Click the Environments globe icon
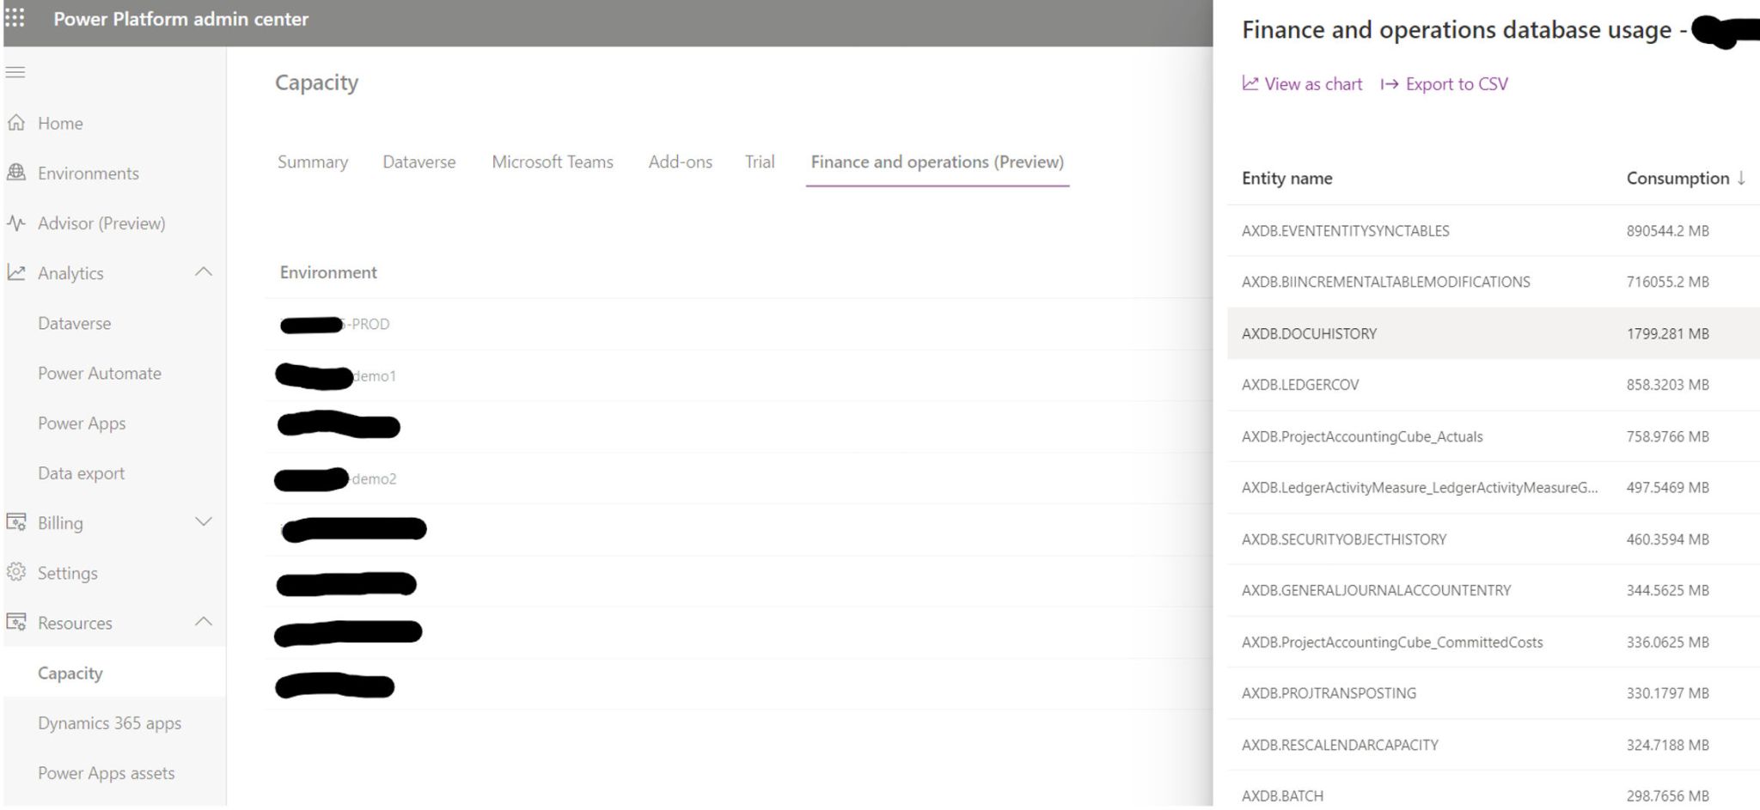The image size is (1760, 810). (15, 173)
